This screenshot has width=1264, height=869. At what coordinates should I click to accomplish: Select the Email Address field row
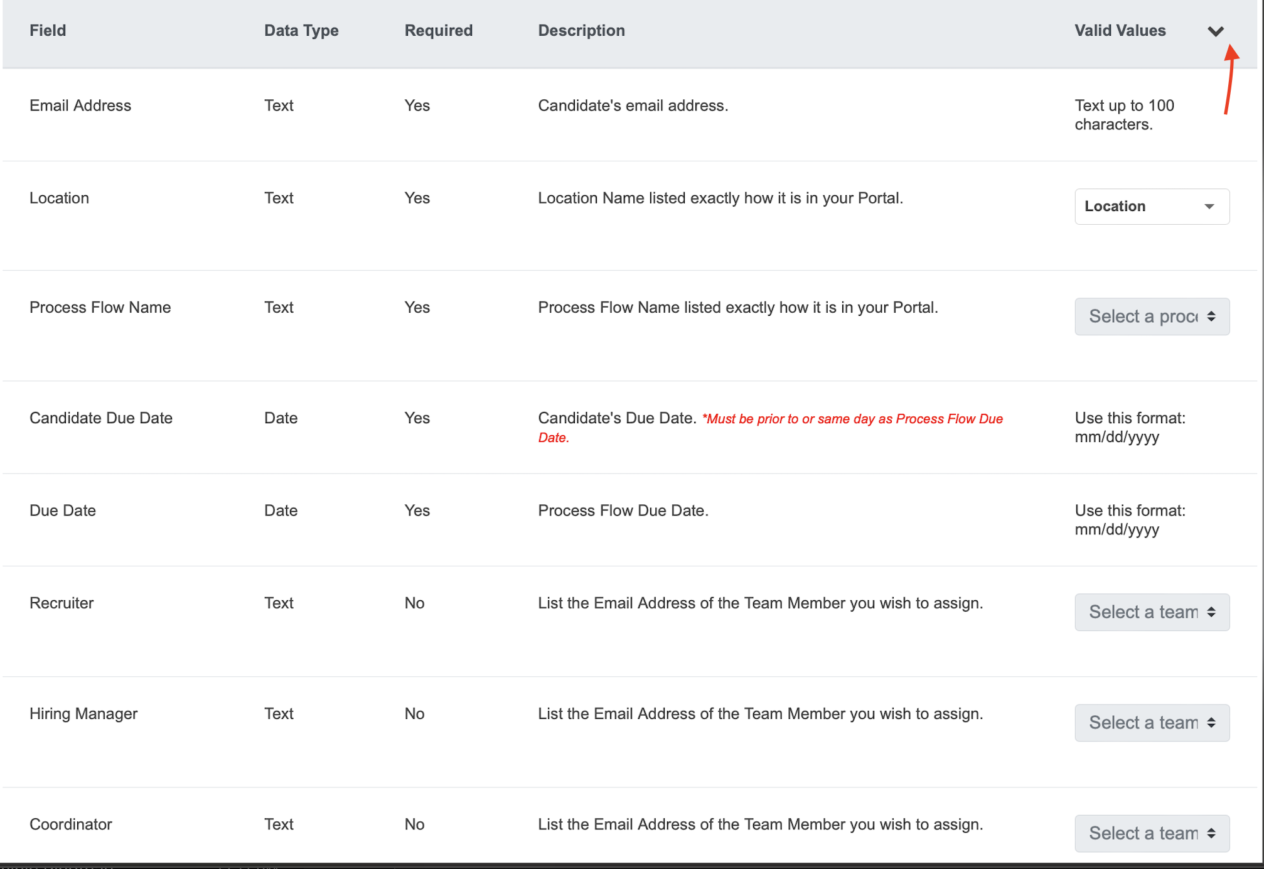pos(80,105)
